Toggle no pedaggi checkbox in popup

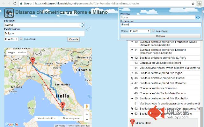pyautogui.click(x=153, y=31)
